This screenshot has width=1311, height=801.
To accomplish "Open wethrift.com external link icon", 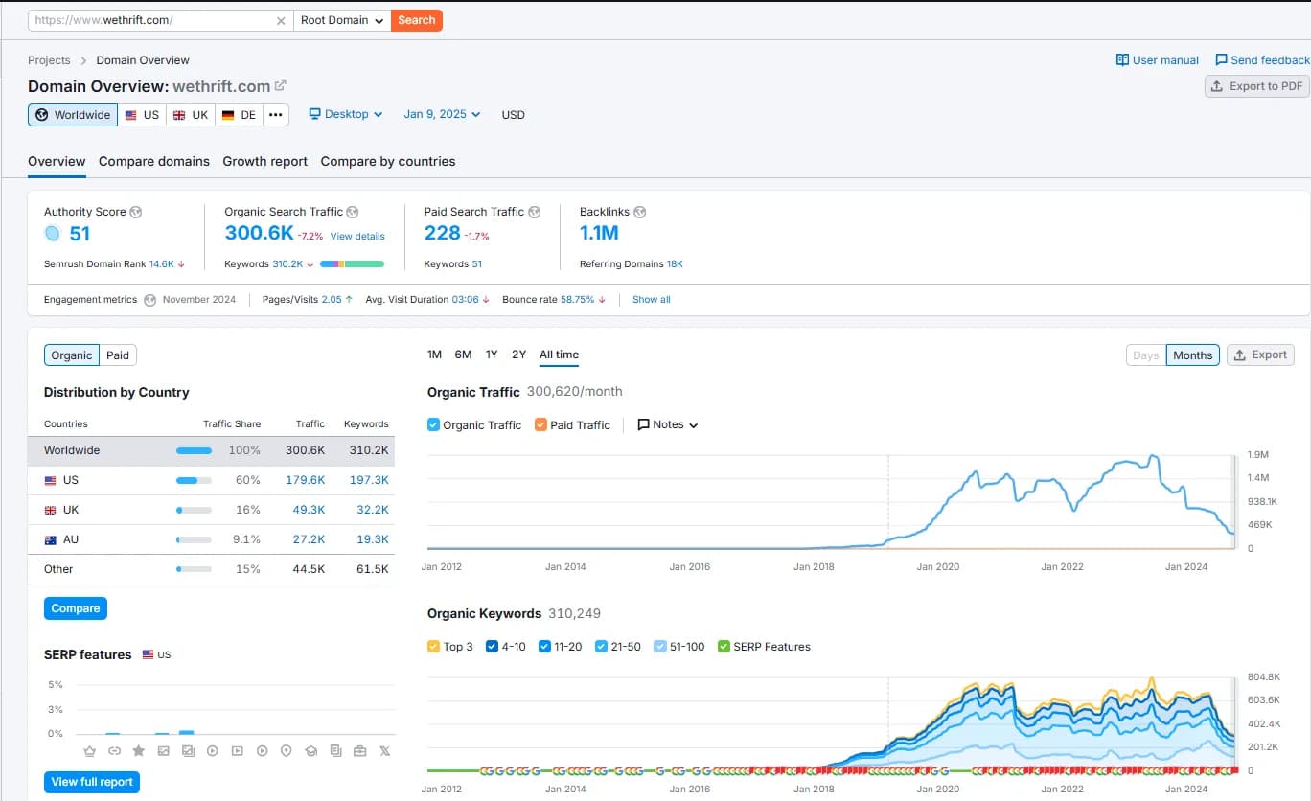I will pyautogui.click(x=280, y=85).
